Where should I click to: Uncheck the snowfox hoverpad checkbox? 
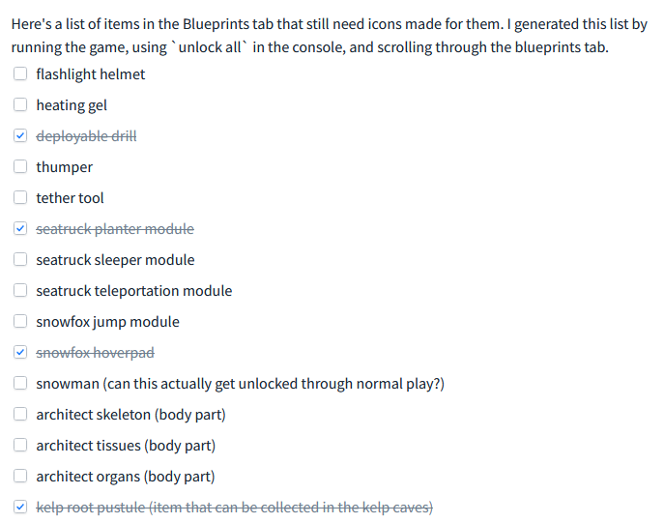(20, 352)
